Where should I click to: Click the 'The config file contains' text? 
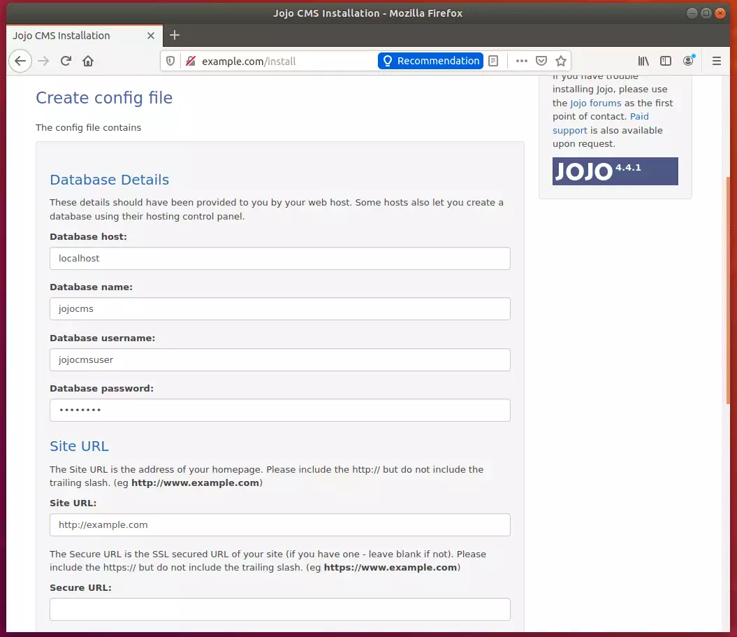click(x=88, y=127)
